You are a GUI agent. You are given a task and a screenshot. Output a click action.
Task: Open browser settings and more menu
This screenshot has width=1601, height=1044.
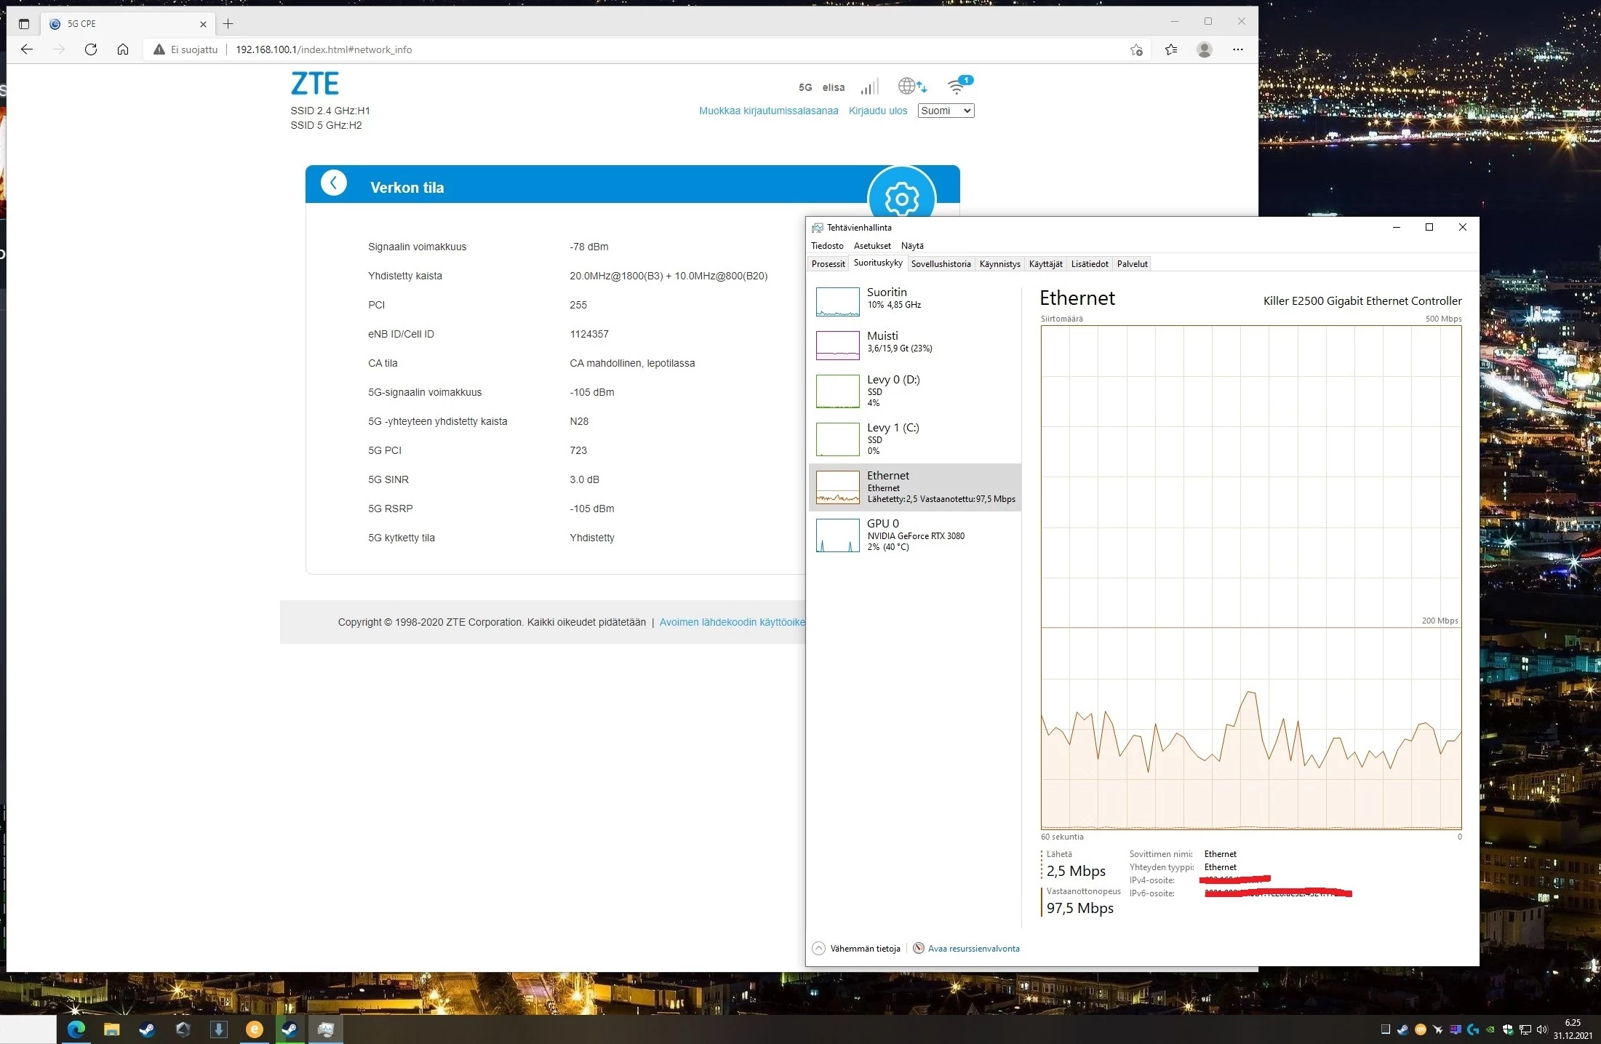click(1237, 49)
